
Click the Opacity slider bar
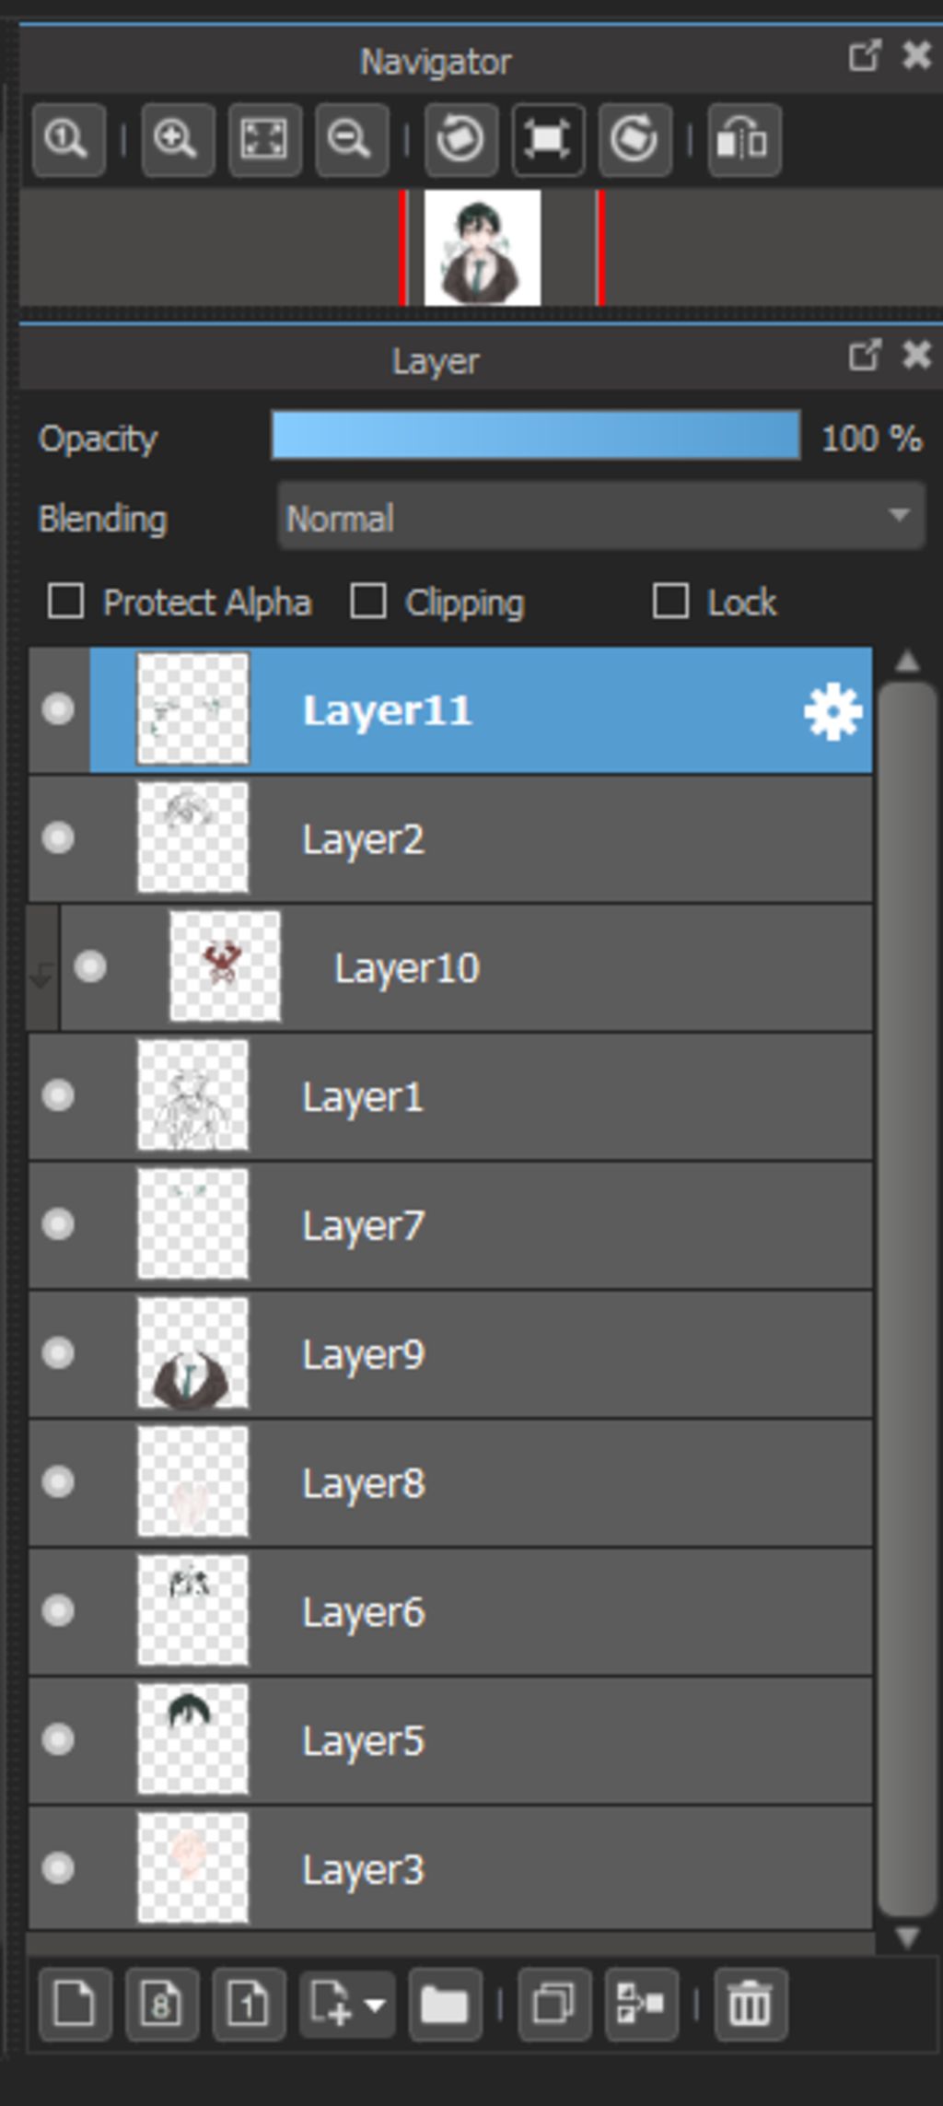pyautogui.click(x=535, y=436)
